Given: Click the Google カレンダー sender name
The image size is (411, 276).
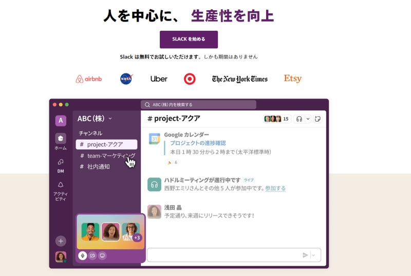Looking at the screenshot, I should (186, 134).
